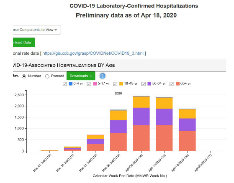Click the green Download Data button
The width and height of the screenshot is (234, 183).
pos(24,43)
